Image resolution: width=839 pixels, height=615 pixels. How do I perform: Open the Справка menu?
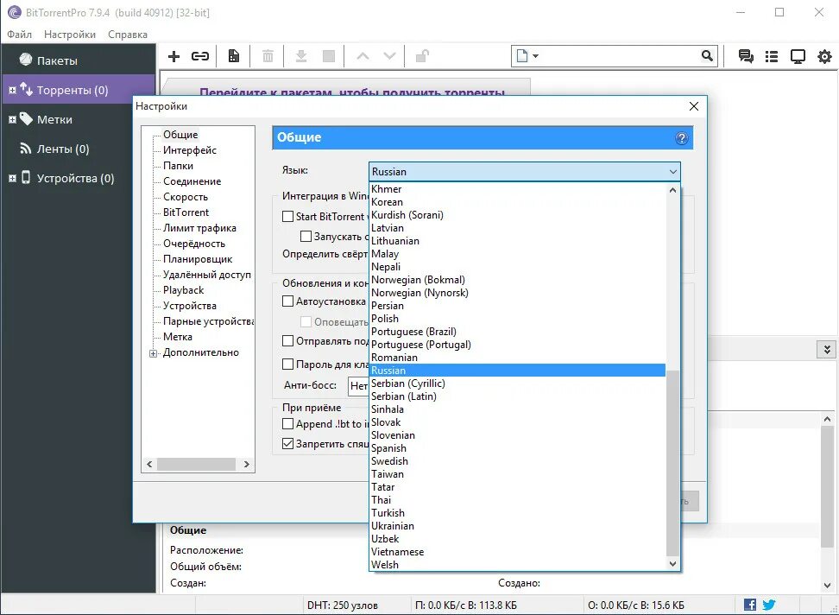[128, 35]
